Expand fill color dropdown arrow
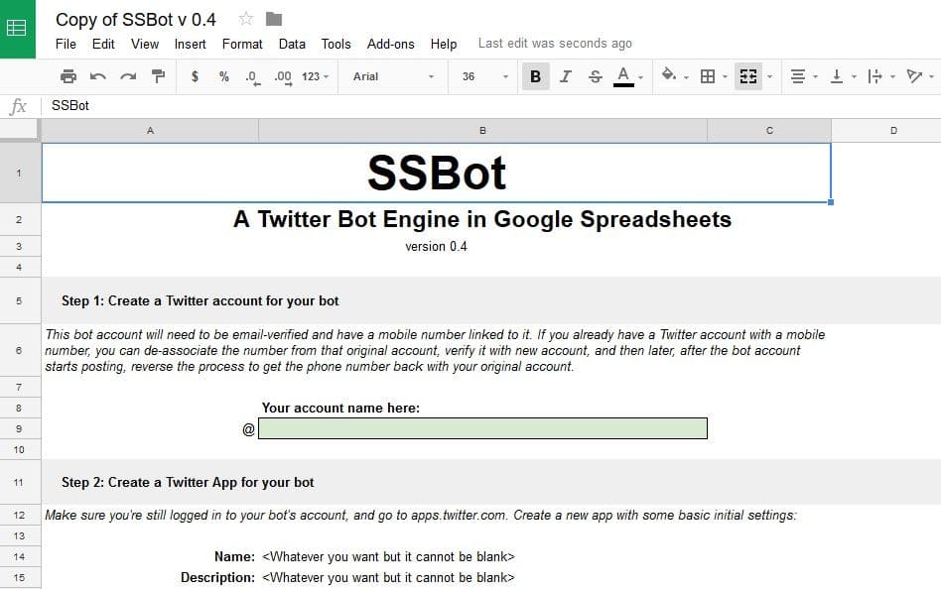This screenshot has width=941, height=589. 686,77
